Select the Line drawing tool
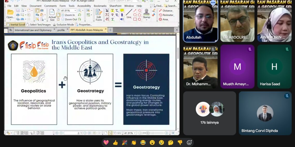The image size is (295, 147). 129,14
